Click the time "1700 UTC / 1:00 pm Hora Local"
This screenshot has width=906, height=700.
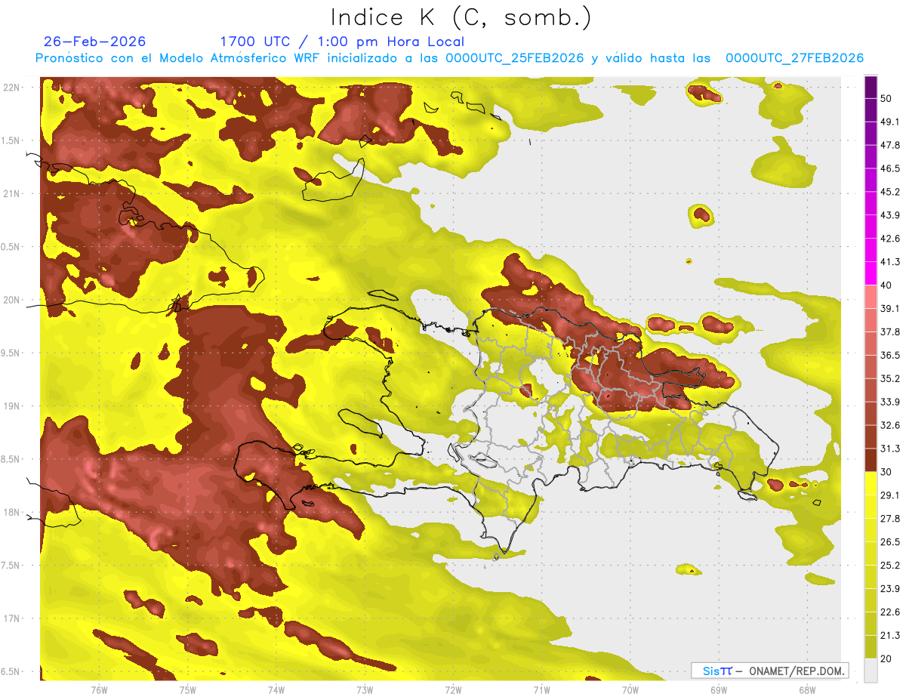click(342, 42)
